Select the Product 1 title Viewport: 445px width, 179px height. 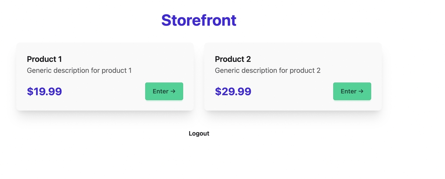(x=44, y=59)
